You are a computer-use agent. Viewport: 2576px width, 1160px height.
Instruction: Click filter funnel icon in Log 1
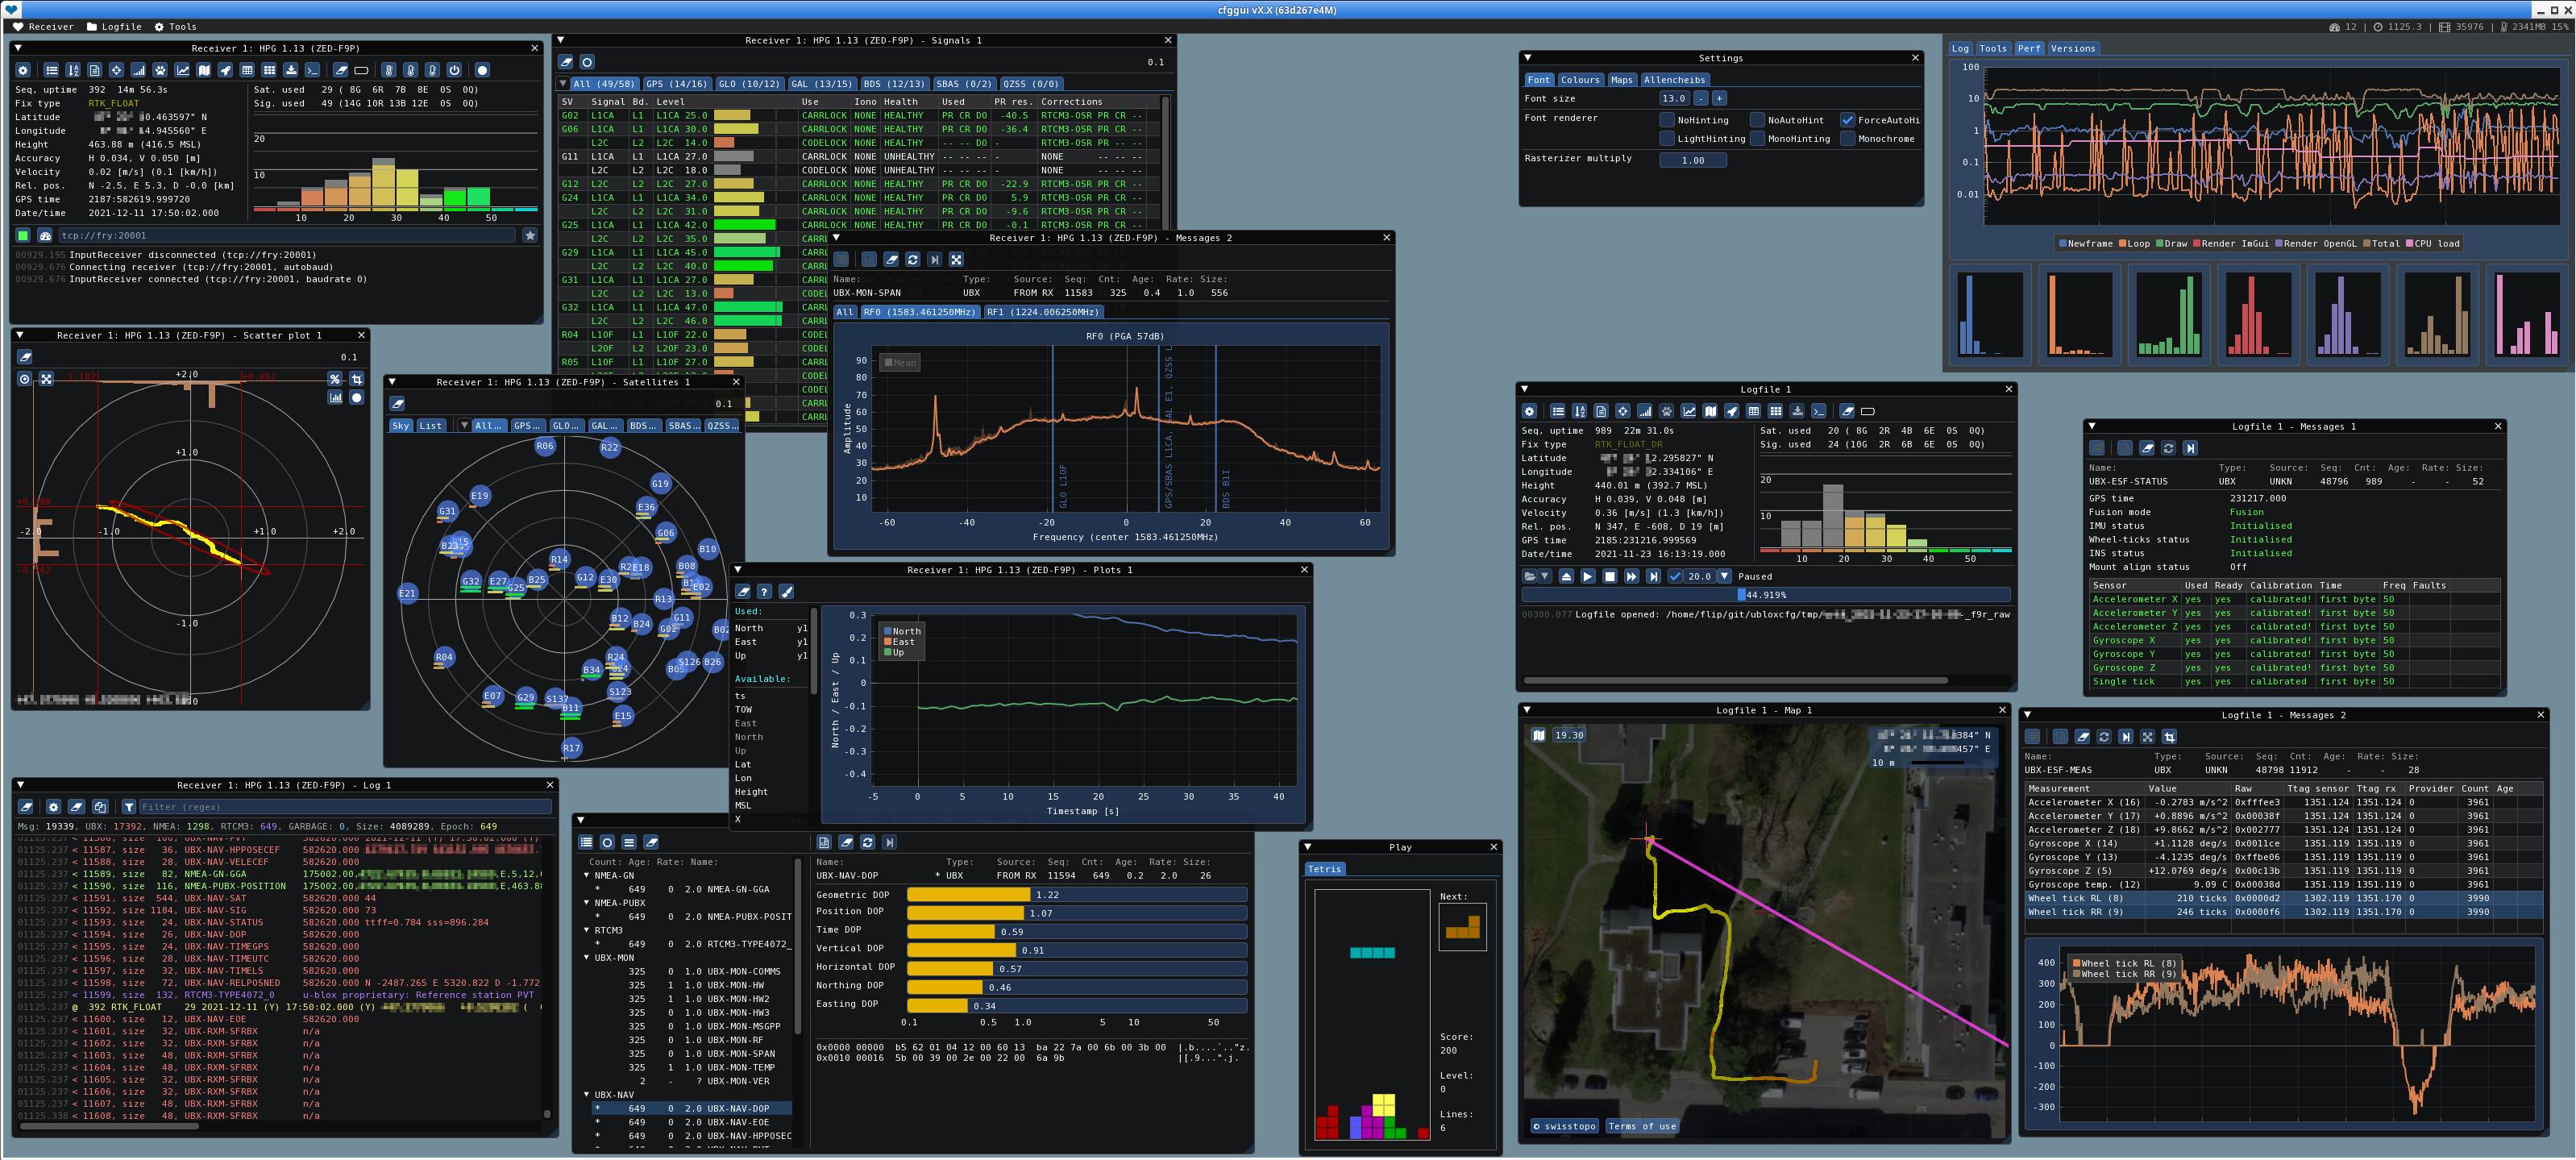pos(129,807)
